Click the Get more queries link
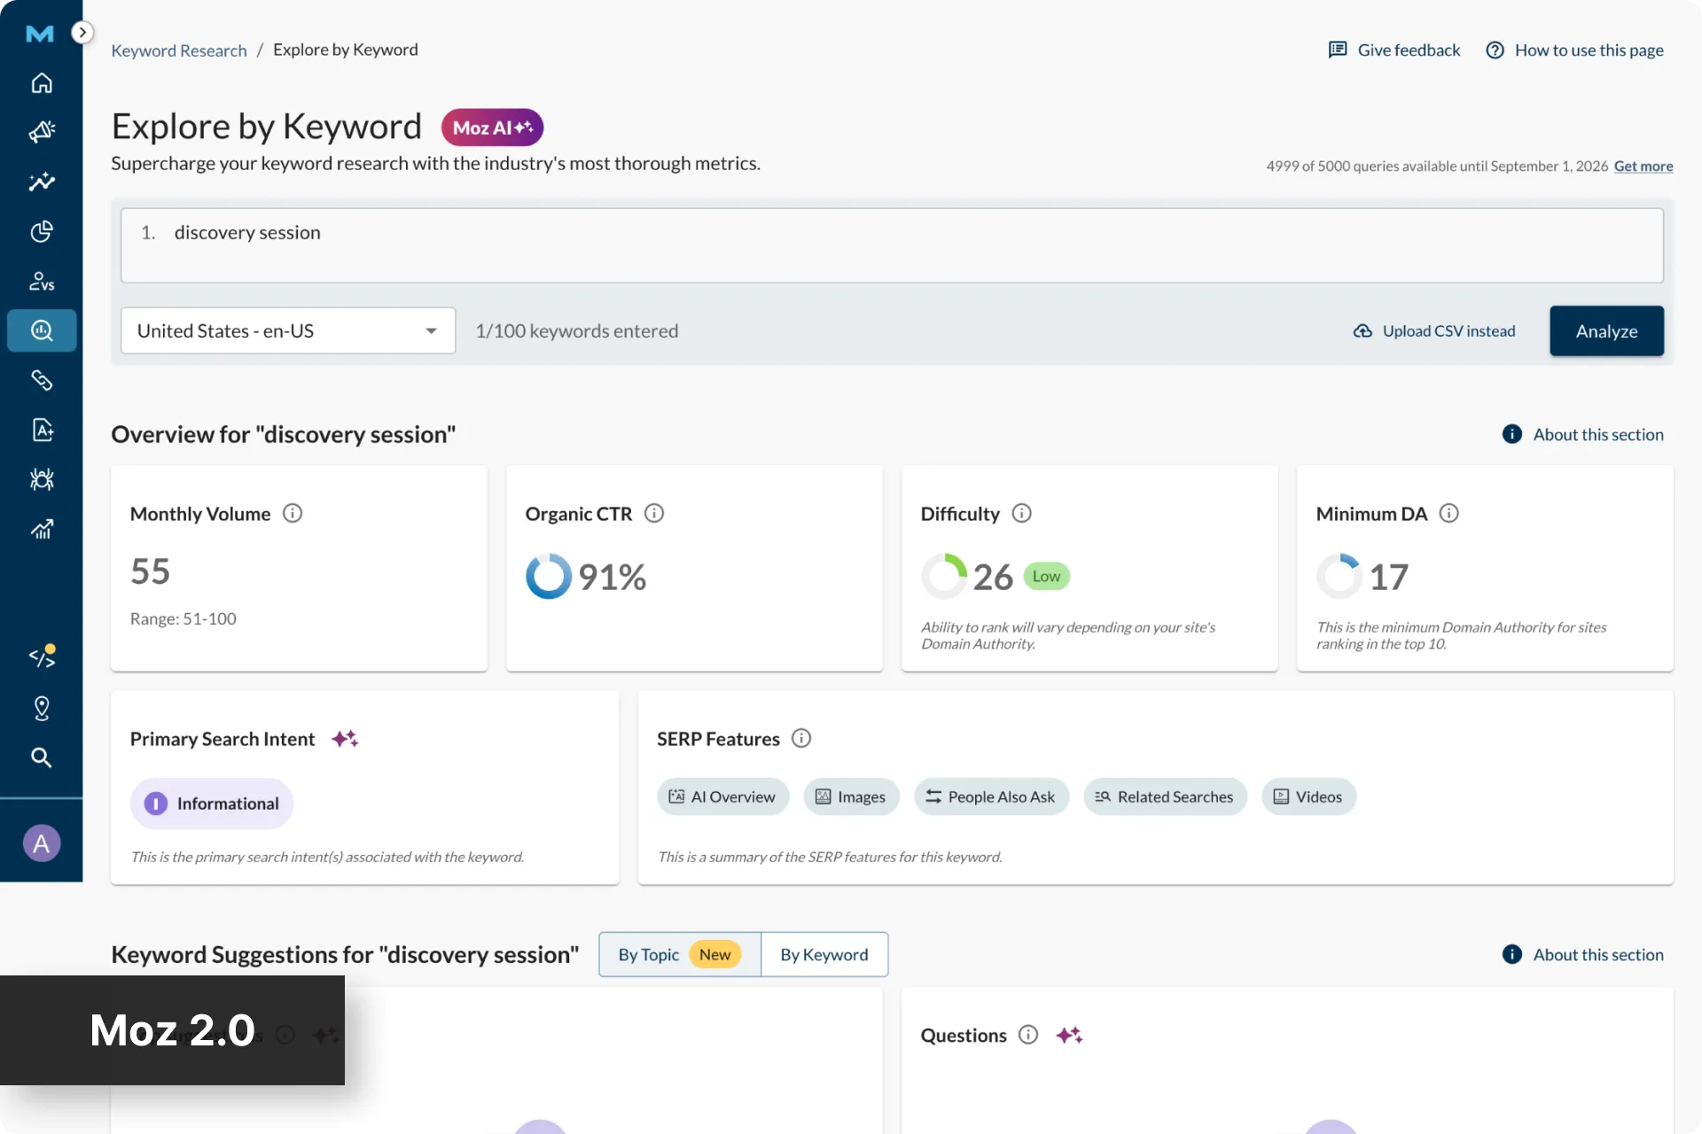Screen dimensions: 1702x1134 coord(1643,167)
